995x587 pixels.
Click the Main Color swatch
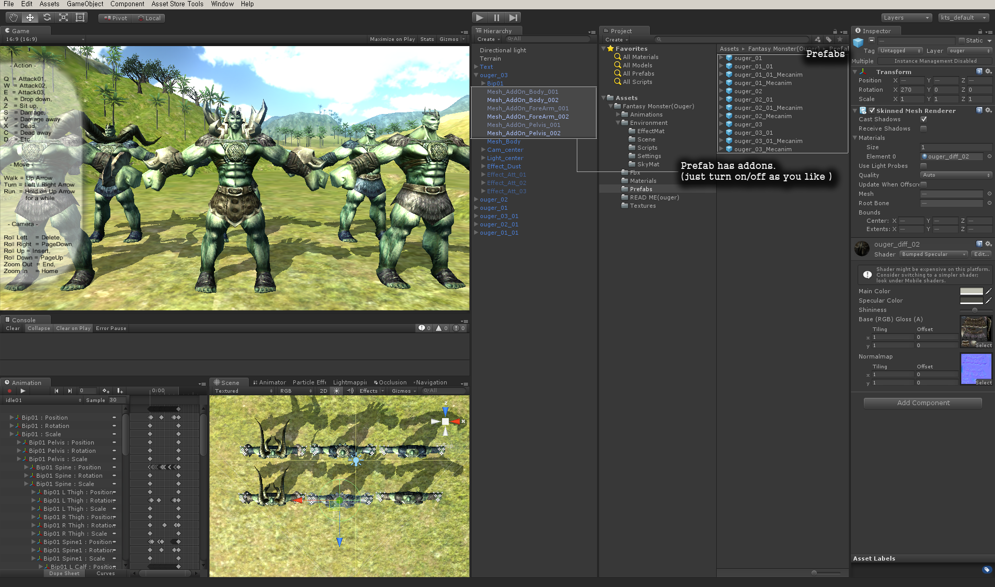pos(971,291)
